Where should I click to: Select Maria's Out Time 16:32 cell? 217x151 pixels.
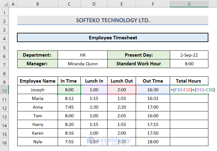(153, 98)
